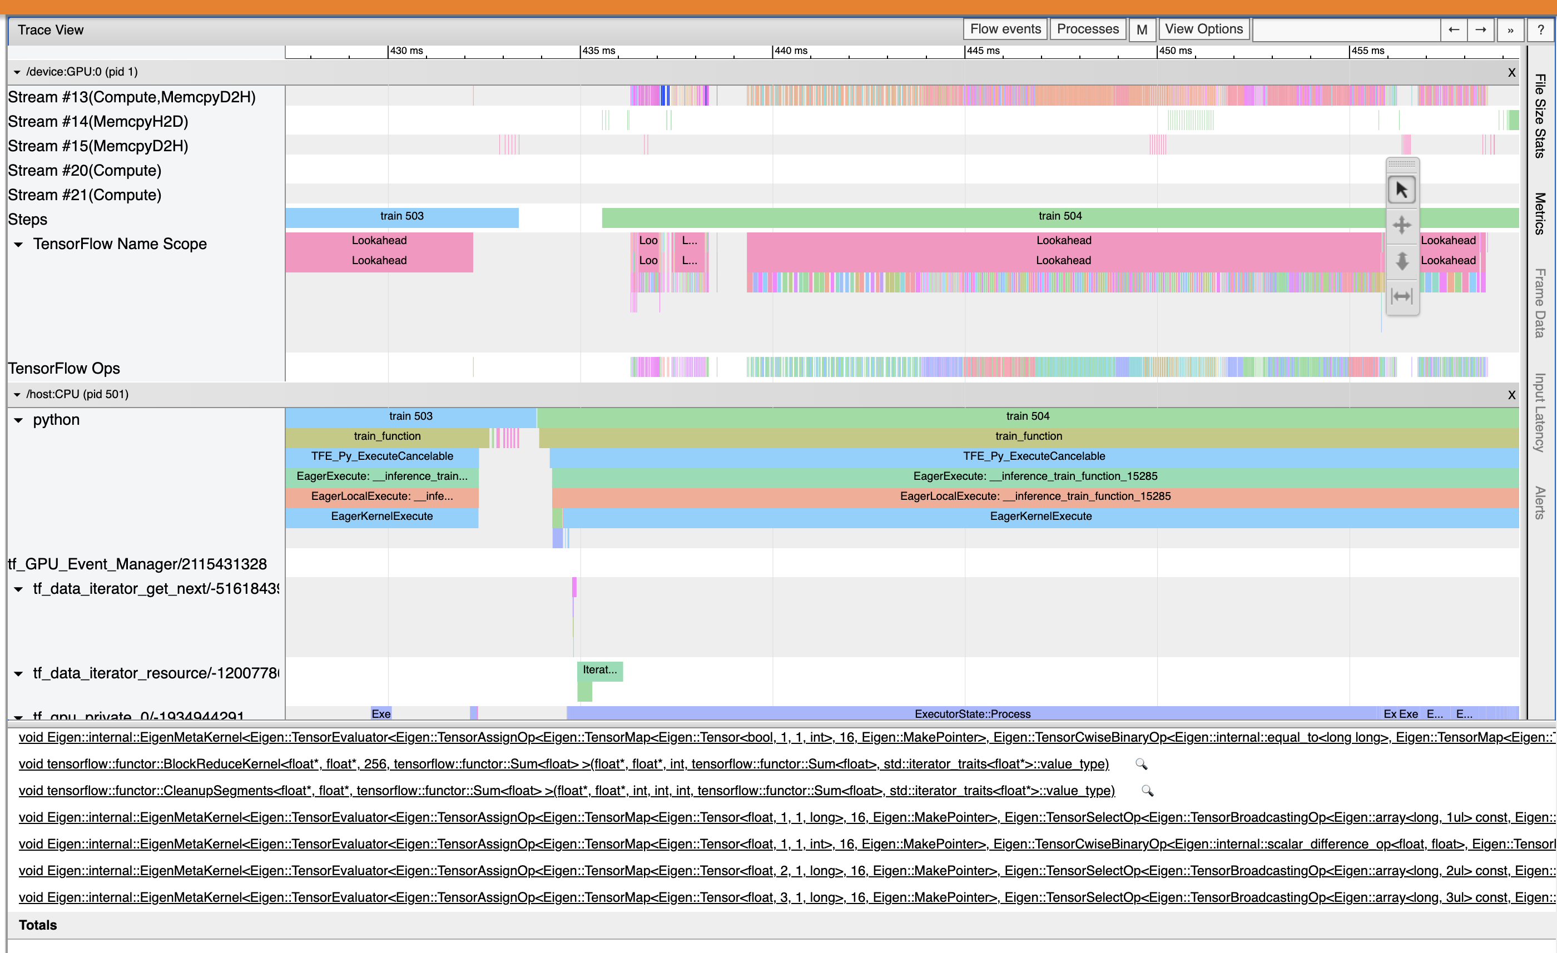Select the timing measurement tool
The image size is (1557, 953).
tap(1401, 296)
